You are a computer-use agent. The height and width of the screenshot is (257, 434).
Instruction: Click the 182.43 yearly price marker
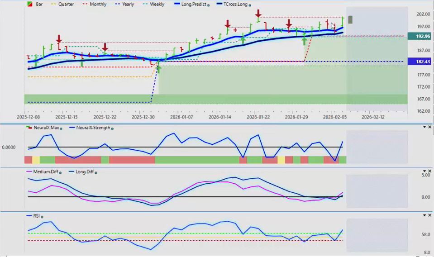click(x=419, y=62)
